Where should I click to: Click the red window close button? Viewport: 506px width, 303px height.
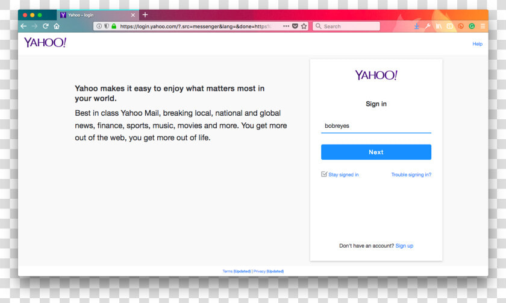25,15
